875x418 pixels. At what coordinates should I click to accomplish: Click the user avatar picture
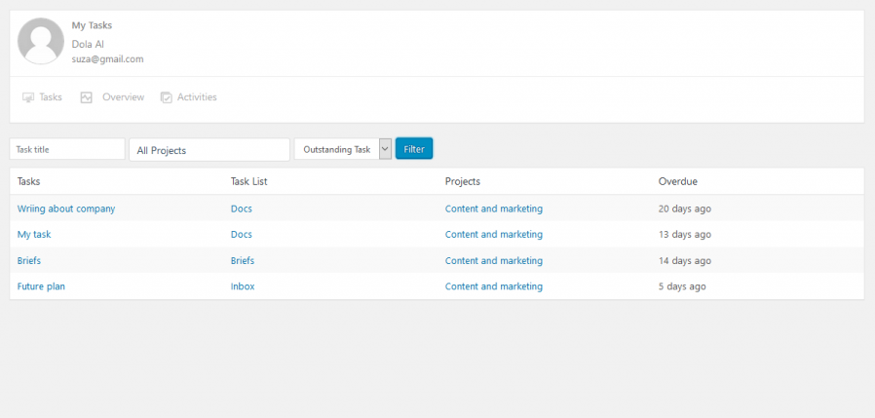[x=41, y=41]
